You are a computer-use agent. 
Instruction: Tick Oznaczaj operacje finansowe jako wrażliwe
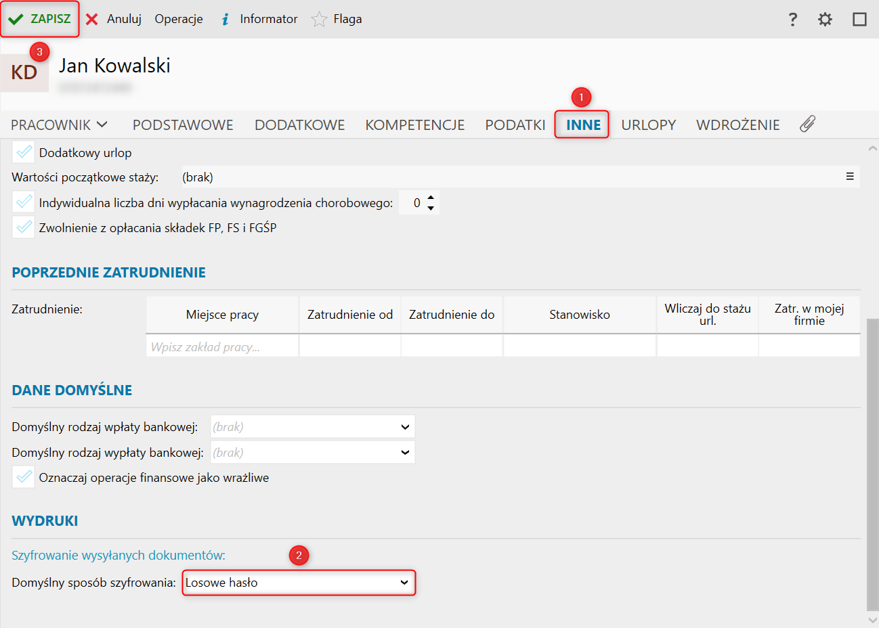click(24, 477)
